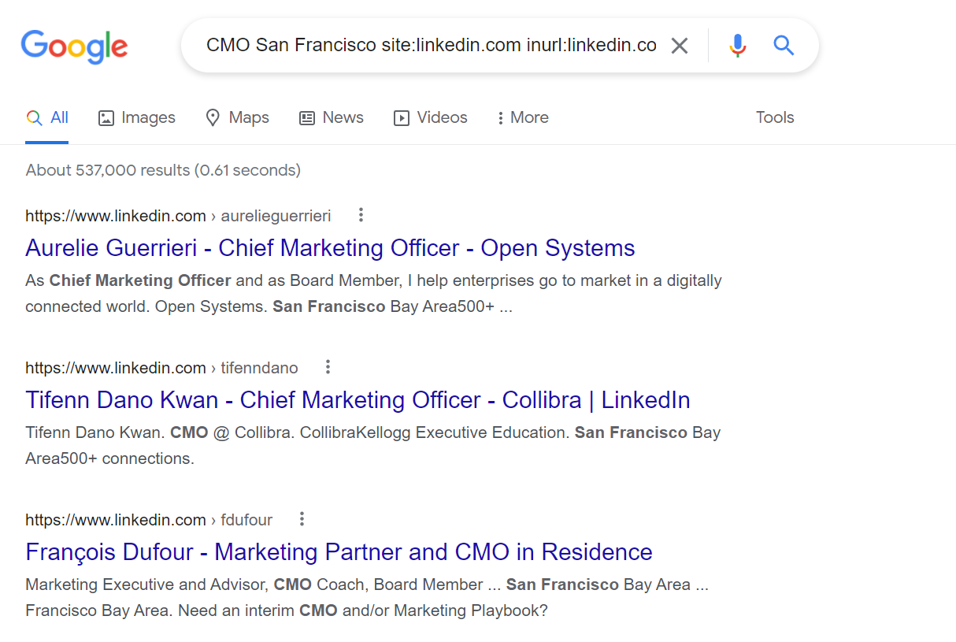Open options menu for fdufour result
This screenshot has width=956, height=642.
point(302,518)
